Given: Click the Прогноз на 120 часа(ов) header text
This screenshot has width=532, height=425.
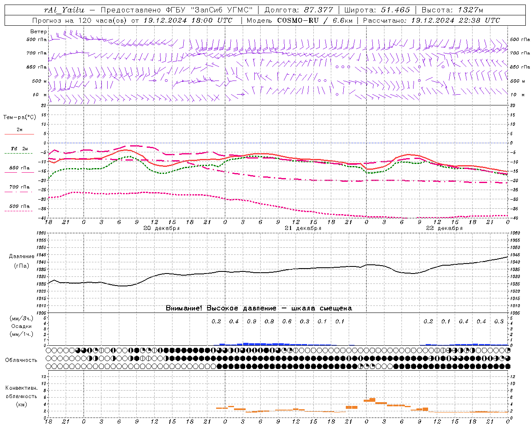Looking at the screenshot, I should pyautogui.click(x=80, y=20).
